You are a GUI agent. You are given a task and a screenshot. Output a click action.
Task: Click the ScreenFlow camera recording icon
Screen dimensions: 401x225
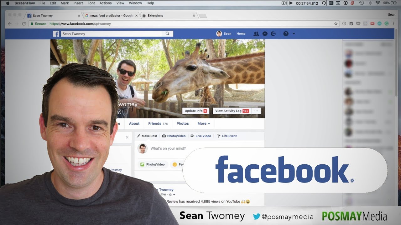[x=284, y=3]
